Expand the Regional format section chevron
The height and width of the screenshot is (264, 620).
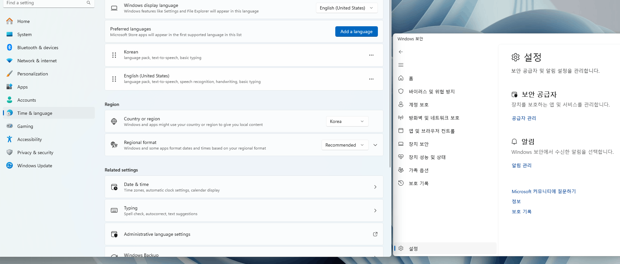coord(375,145)
